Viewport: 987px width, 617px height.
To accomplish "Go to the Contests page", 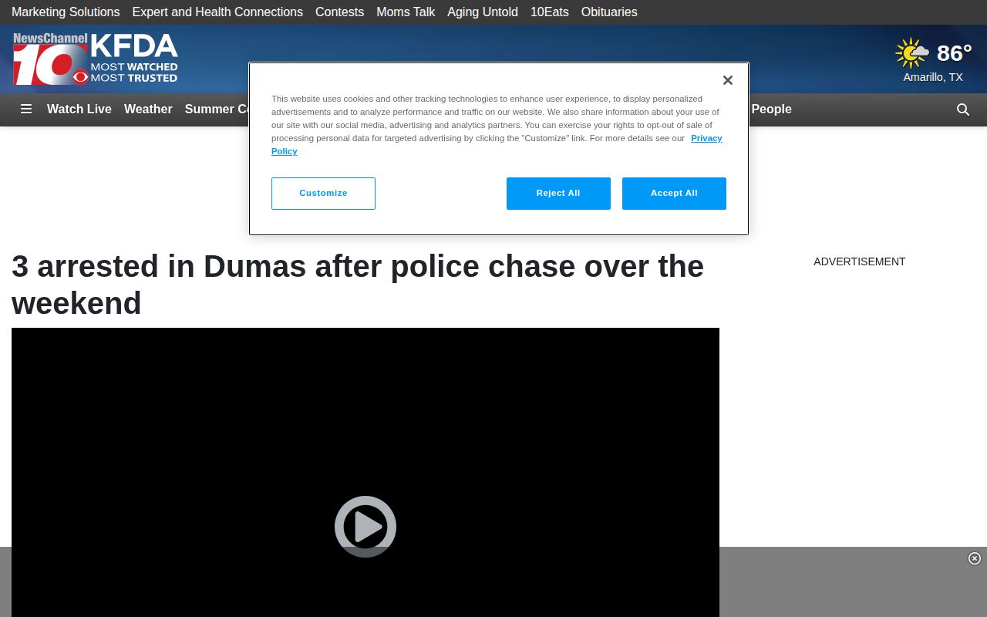I will click(339, 12).
